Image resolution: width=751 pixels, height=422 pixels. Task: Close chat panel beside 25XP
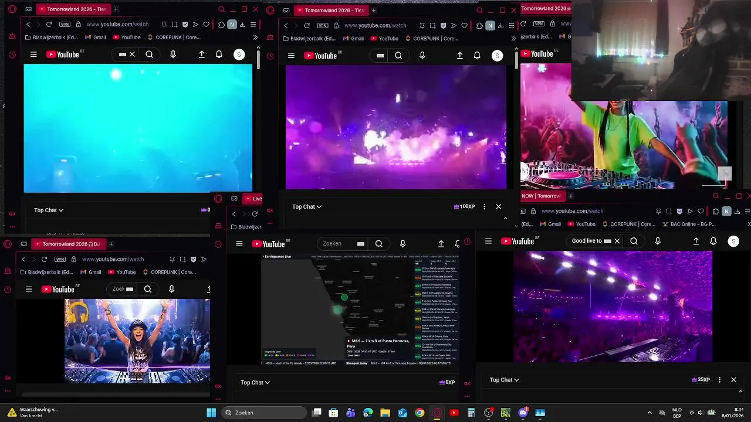(733, 380)
